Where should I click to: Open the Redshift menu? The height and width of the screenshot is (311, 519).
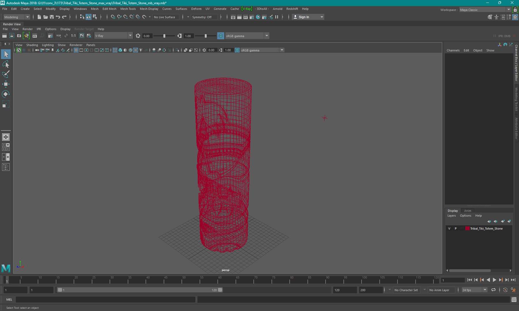point(292,9)
